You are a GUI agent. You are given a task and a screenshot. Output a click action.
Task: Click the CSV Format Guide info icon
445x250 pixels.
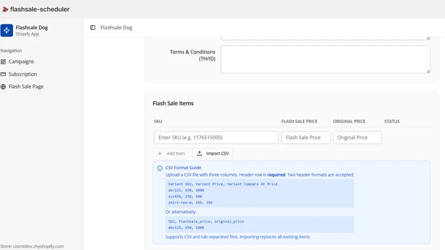point(160,168)
